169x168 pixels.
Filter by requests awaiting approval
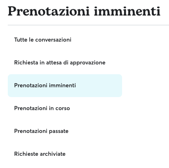tap(65, 63)
